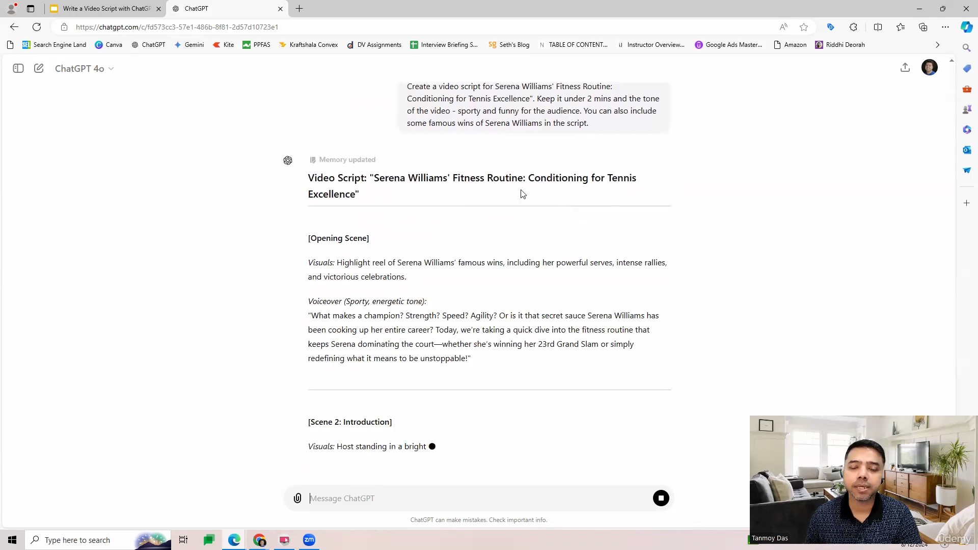
Task: Open the Copilot sidebar
Action: (x=966, y=27)
